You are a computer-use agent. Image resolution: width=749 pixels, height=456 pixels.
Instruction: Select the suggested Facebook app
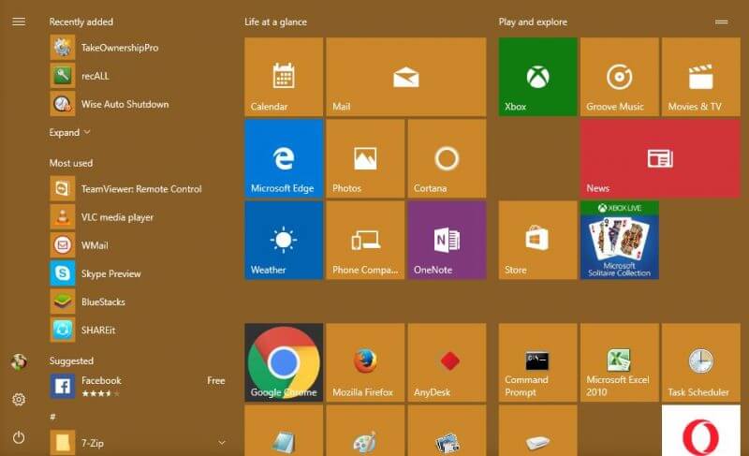(x=139, y=386)
